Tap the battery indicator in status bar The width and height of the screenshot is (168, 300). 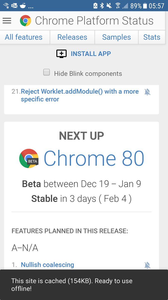(145, 5)
